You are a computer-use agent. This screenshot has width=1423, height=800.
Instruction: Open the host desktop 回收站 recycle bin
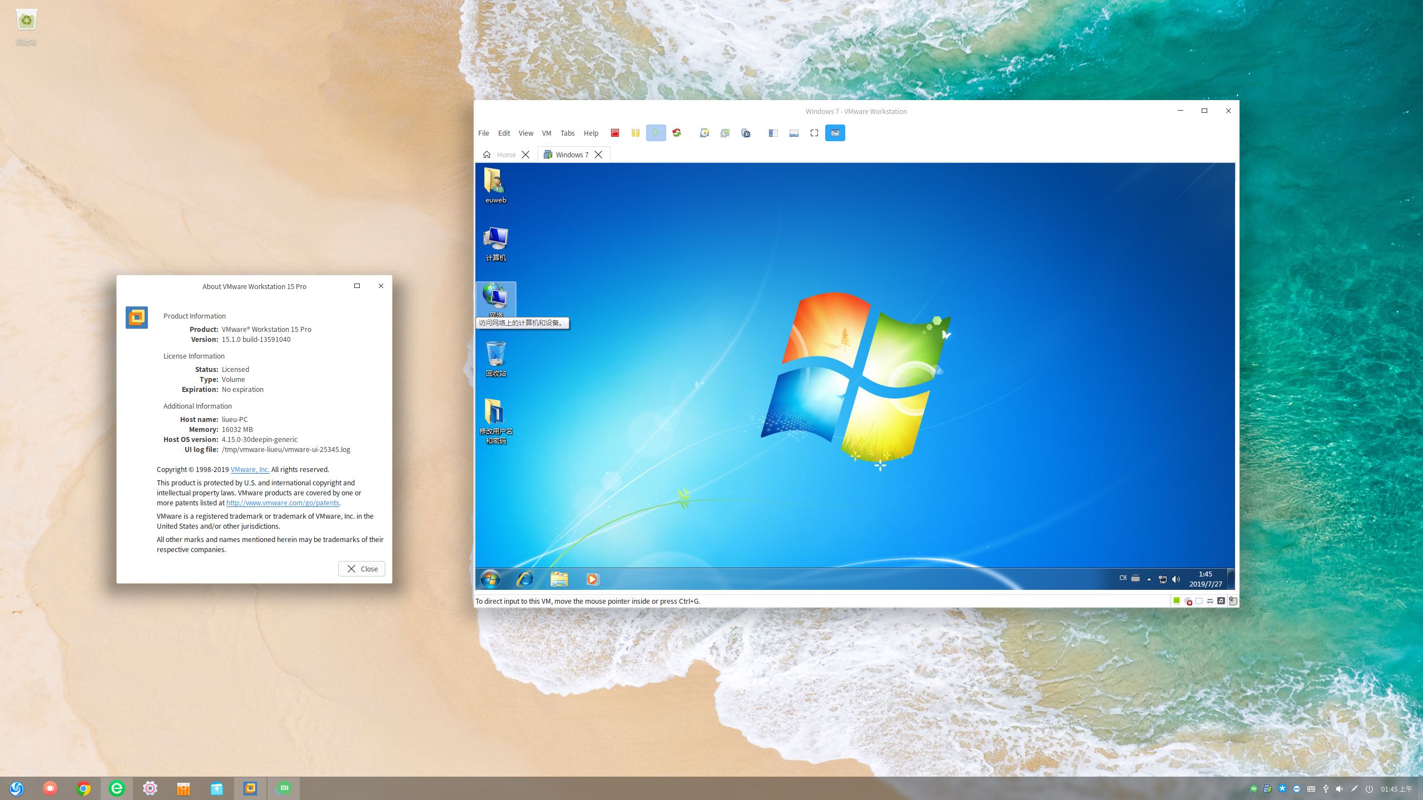(26, 26)
